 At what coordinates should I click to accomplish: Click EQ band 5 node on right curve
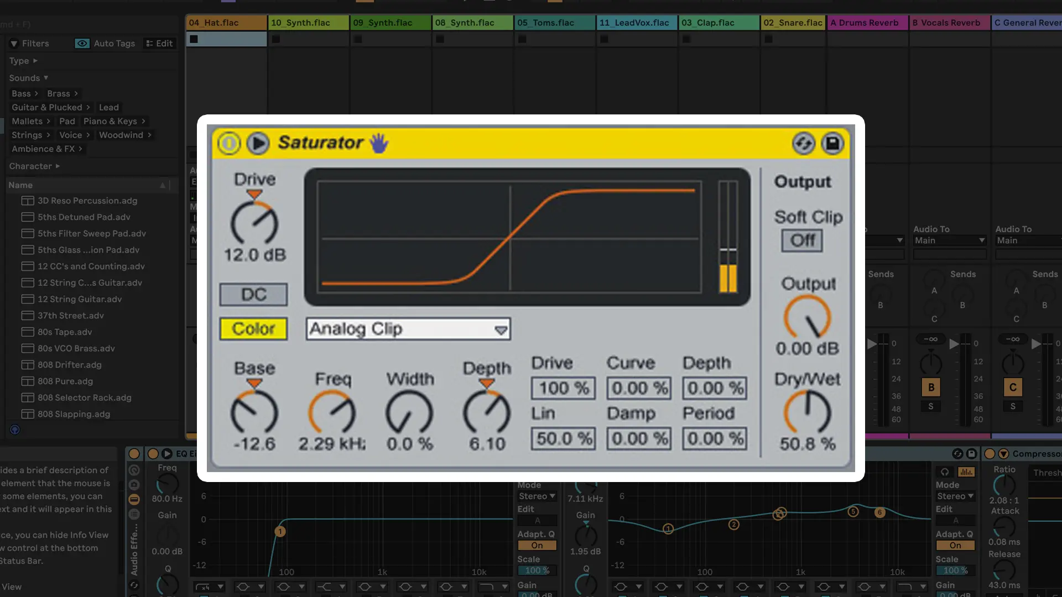pyautogui.click(x=853, y=511)
